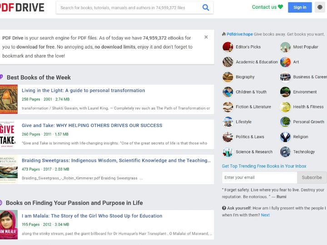
Task: Open I am Malala book title
Action: (92, 216)
